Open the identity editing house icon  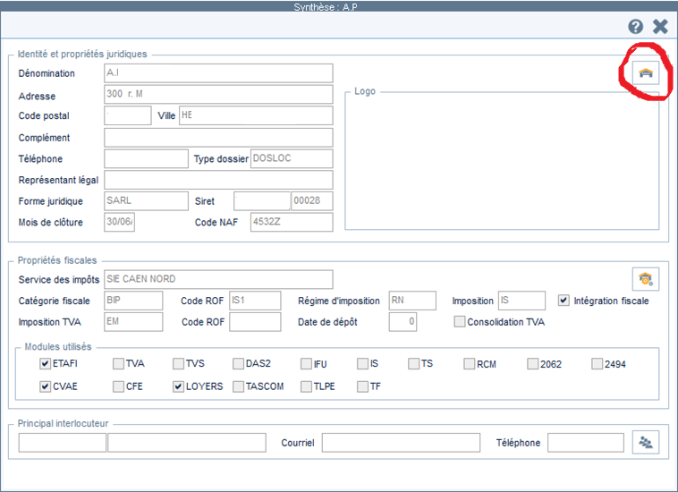pos(646,72)
